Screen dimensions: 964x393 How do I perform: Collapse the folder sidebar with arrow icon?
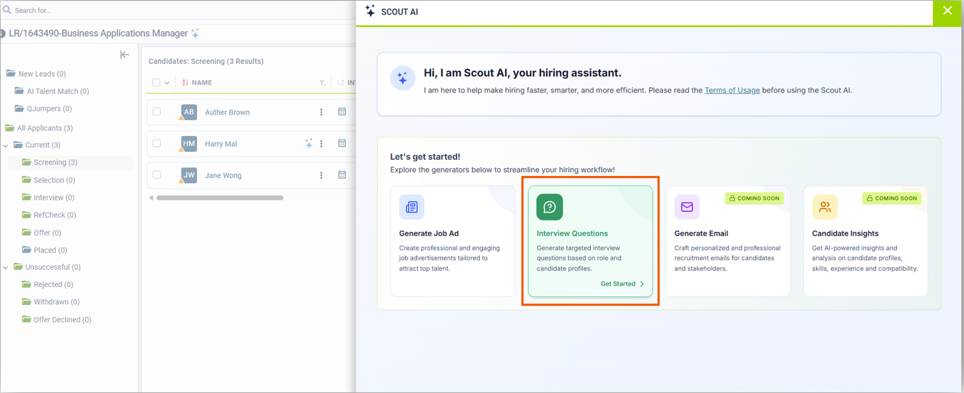125,55
